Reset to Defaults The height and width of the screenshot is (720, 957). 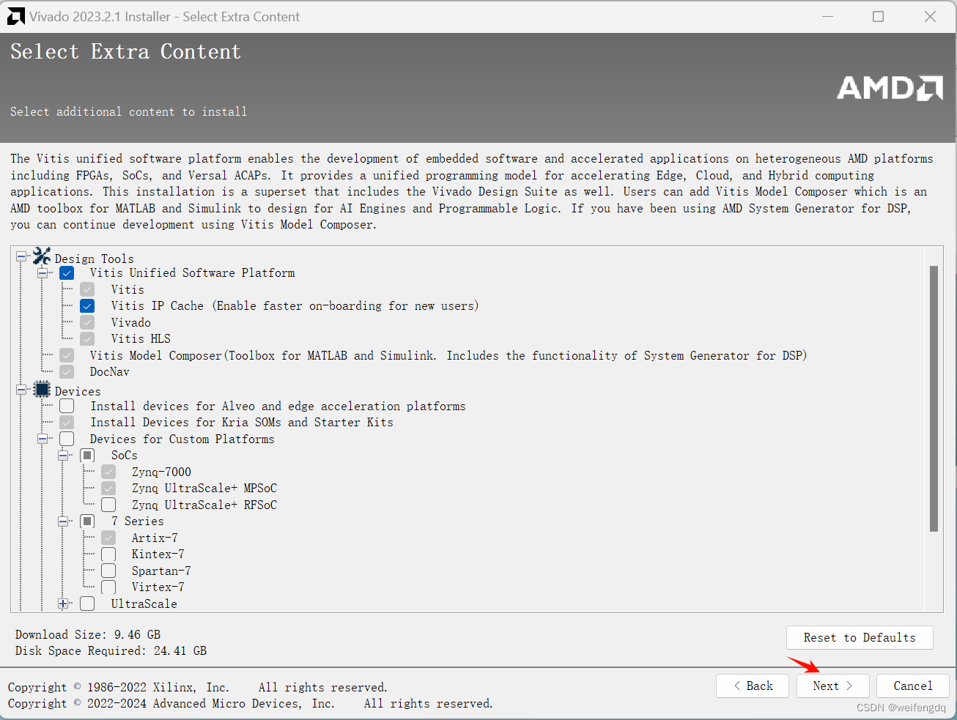(x=860, y=638)
